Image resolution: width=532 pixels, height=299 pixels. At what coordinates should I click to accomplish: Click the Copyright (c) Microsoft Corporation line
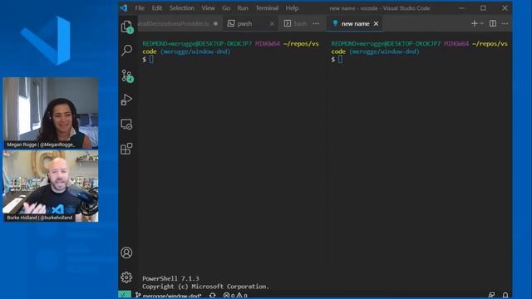pyautogui.click(x=205, y=287)
